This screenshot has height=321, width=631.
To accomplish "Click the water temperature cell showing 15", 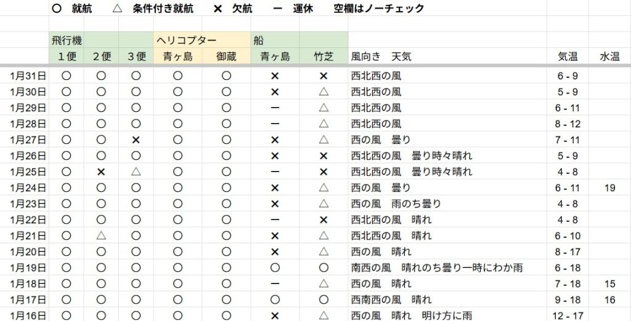I will point(609,284).
